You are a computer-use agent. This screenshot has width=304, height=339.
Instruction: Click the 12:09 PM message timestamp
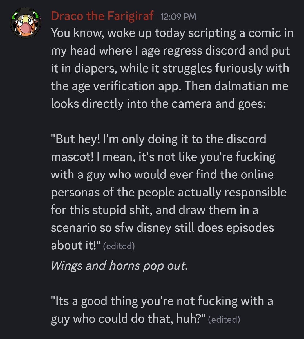tap(178, 17)
